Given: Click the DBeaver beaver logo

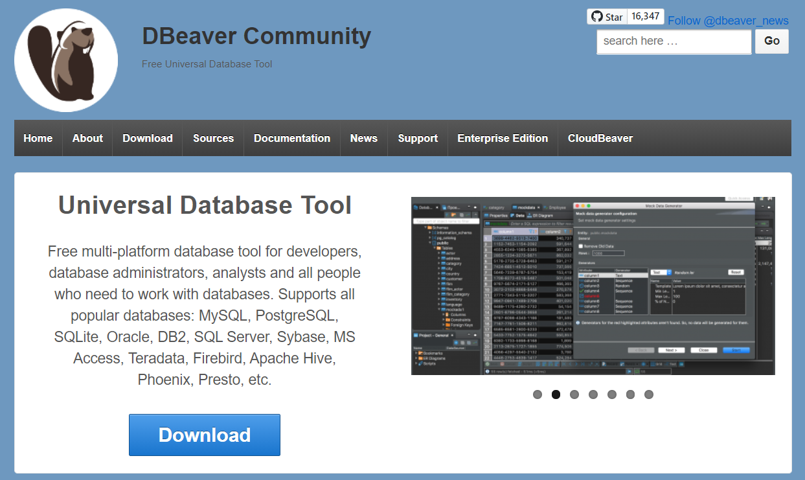Looking at the screenshot, I should click(x=65, y=59).
